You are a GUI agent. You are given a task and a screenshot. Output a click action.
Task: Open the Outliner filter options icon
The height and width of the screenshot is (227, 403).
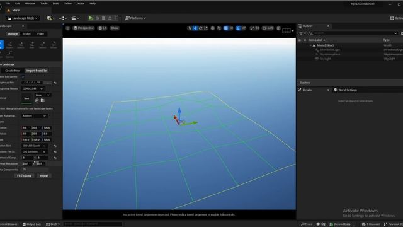coord(302,33)
